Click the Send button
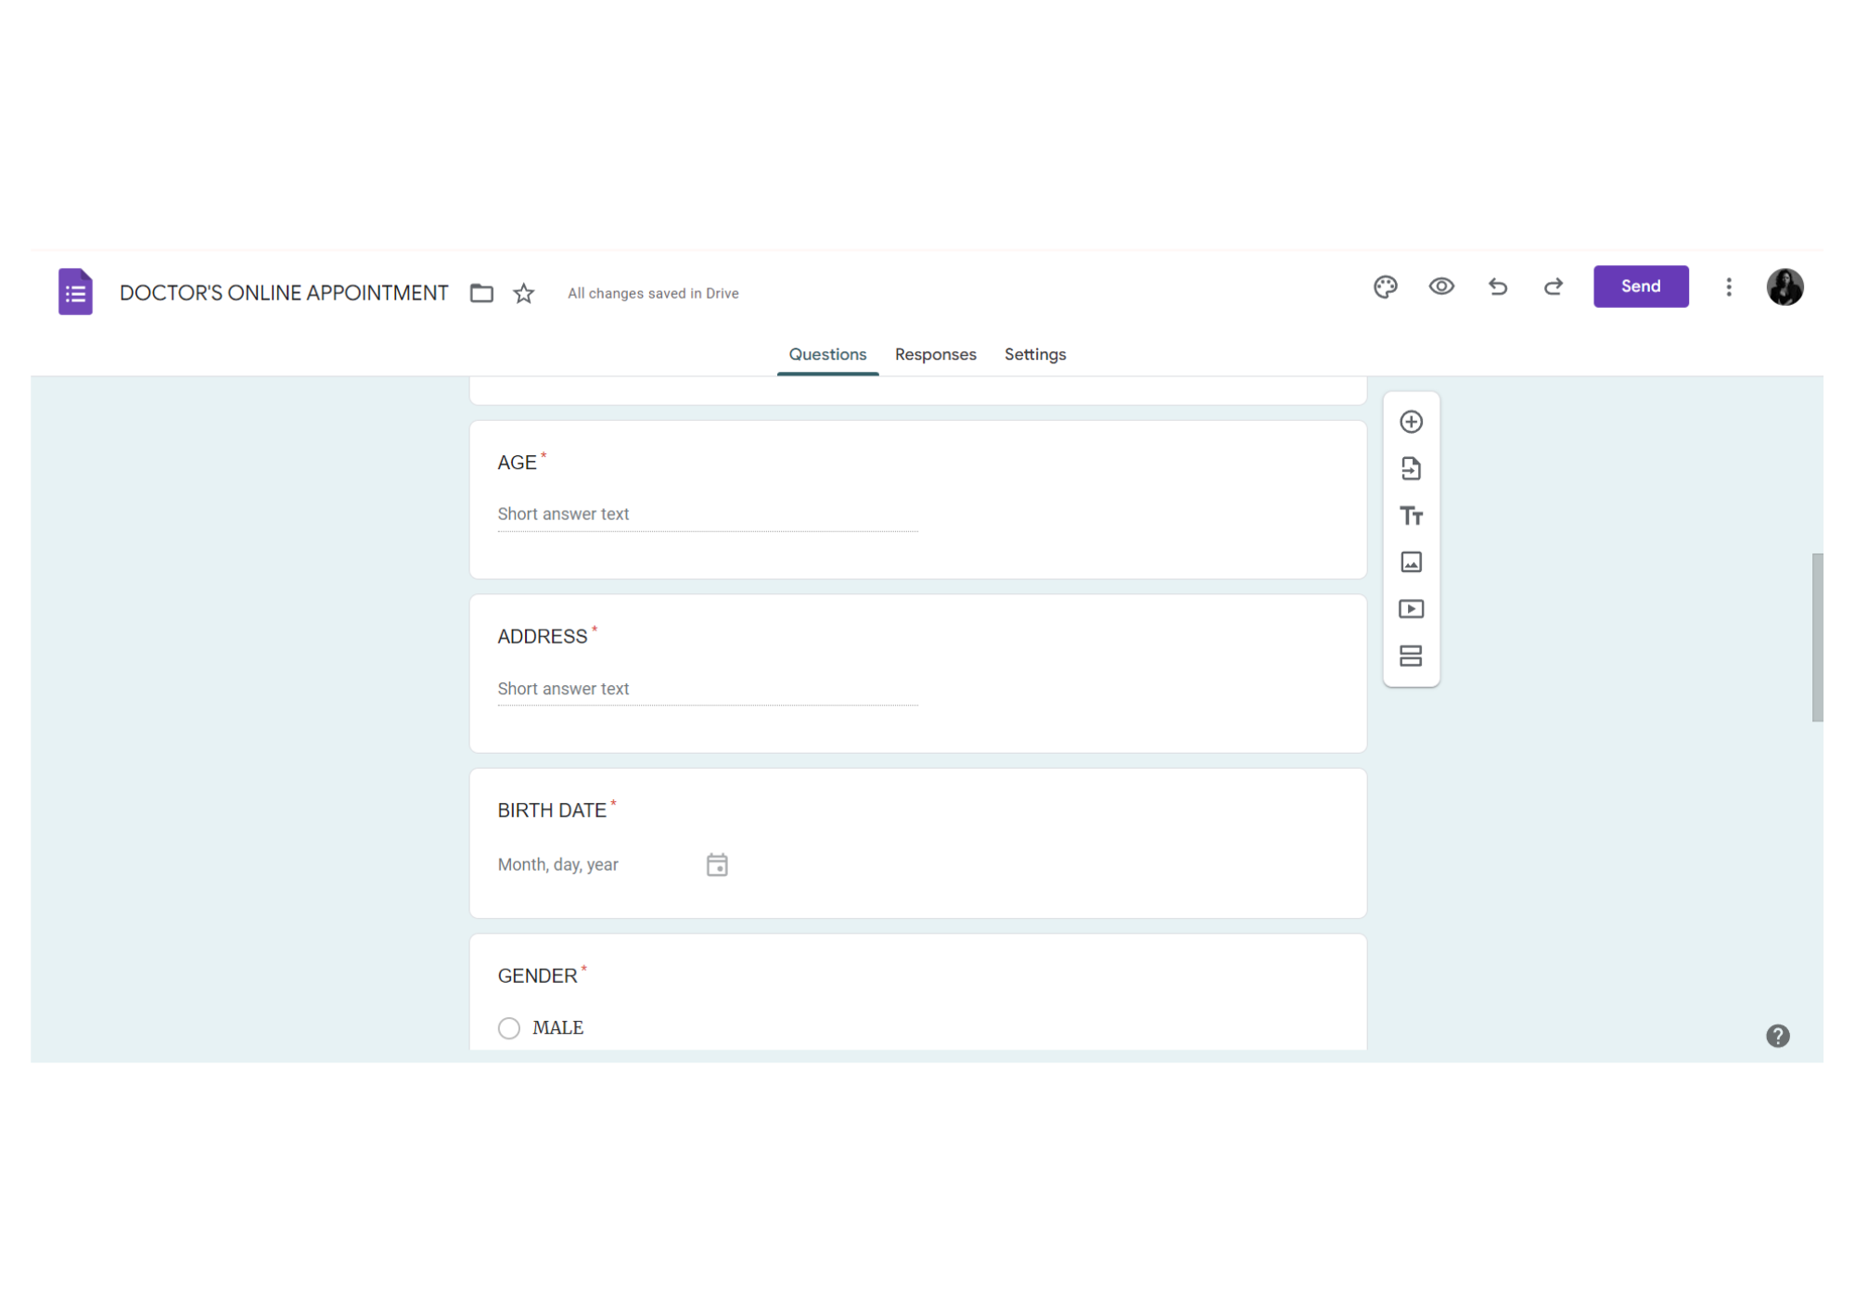The height and width of the screenshot is (1311, 1855). 1640,286
